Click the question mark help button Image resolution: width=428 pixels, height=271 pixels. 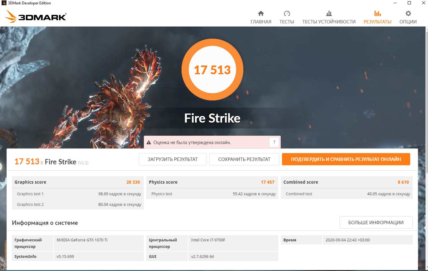(x=274, y=143)
